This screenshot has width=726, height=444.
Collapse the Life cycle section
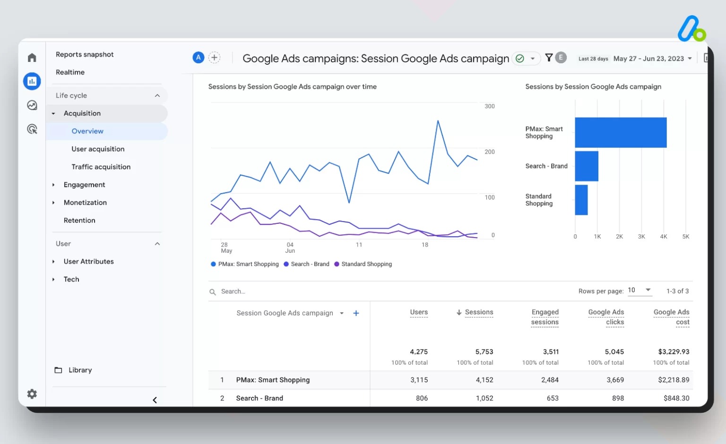point(157,95)
